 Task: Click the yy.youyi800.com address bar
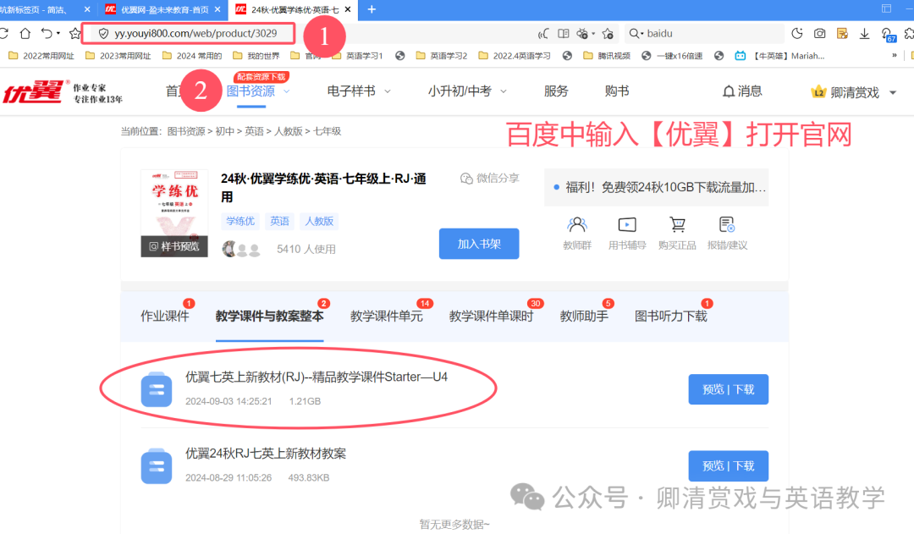[x=195, y=34]
